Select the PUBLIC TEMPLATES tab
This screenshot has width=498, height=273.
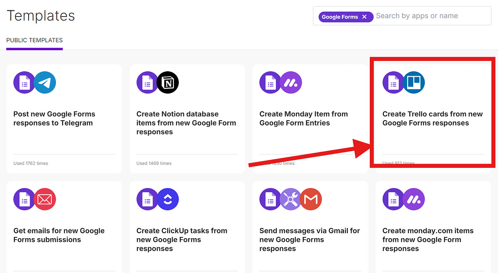(x=34, y=41)
